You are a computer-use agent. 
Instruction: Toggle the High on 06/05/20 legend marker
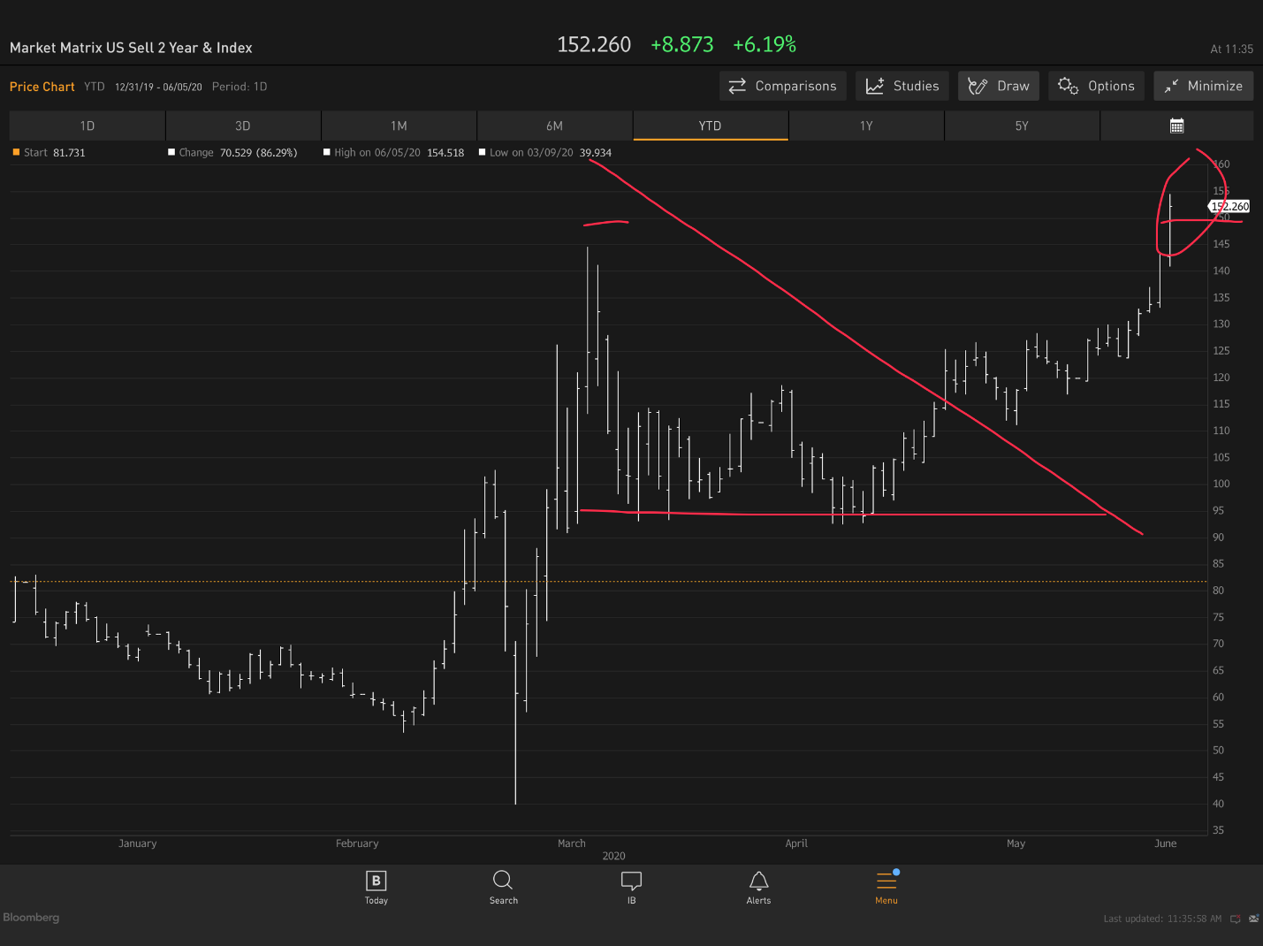click(x=327, y=152)
